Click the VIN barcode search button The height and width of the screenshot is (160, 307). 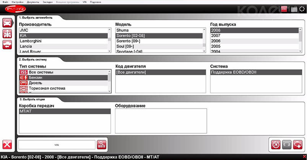click(x=102, y=145)
